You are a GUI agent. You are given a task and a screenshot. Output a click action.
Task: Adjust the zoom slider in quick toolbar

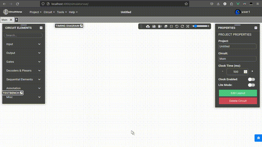point(201,26)
